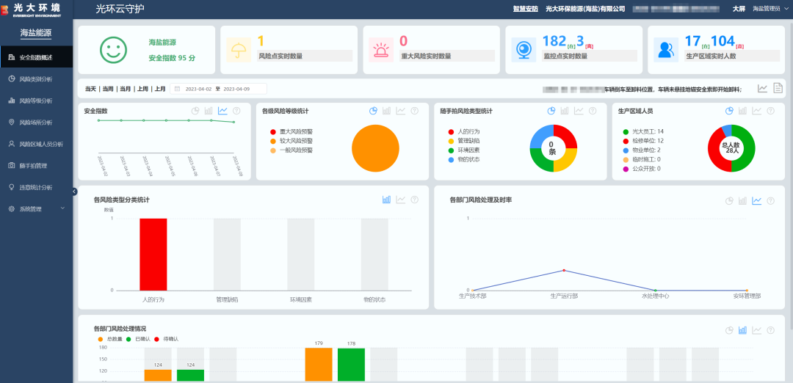The width and height of the screenshot is (793, 383).
Task: Click the 光大员工 green legend swatch
Action: pos(626,131)
